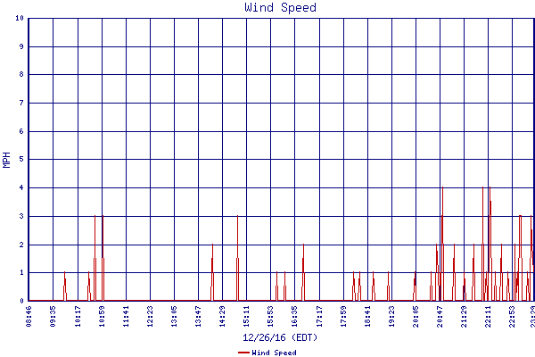Click the 16:35 time label

coord(294,316)
